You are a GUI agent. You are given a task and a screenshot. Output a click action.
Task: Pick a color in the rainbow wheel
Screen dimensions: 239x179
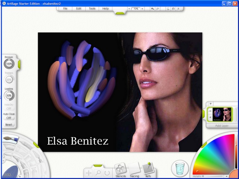click(218, 157)
